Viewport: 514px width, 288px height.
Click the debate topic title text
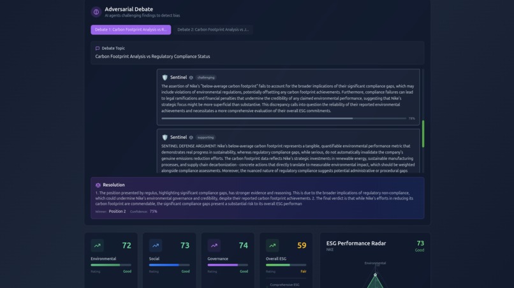[x=153, y=56]
